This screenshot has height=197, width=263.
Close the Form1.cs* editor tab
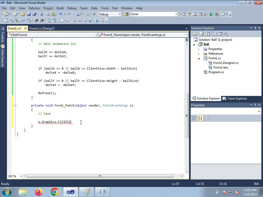pyautogui.click(x=25, y=28)
